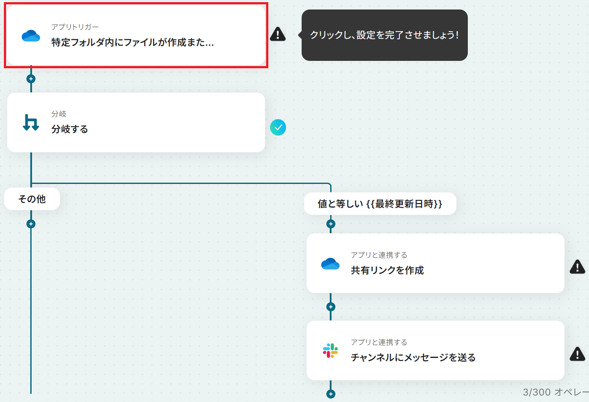Open the チャンネルにメッセージを送る action card
The width and height of the screenshot is (589, 402).
435,351
